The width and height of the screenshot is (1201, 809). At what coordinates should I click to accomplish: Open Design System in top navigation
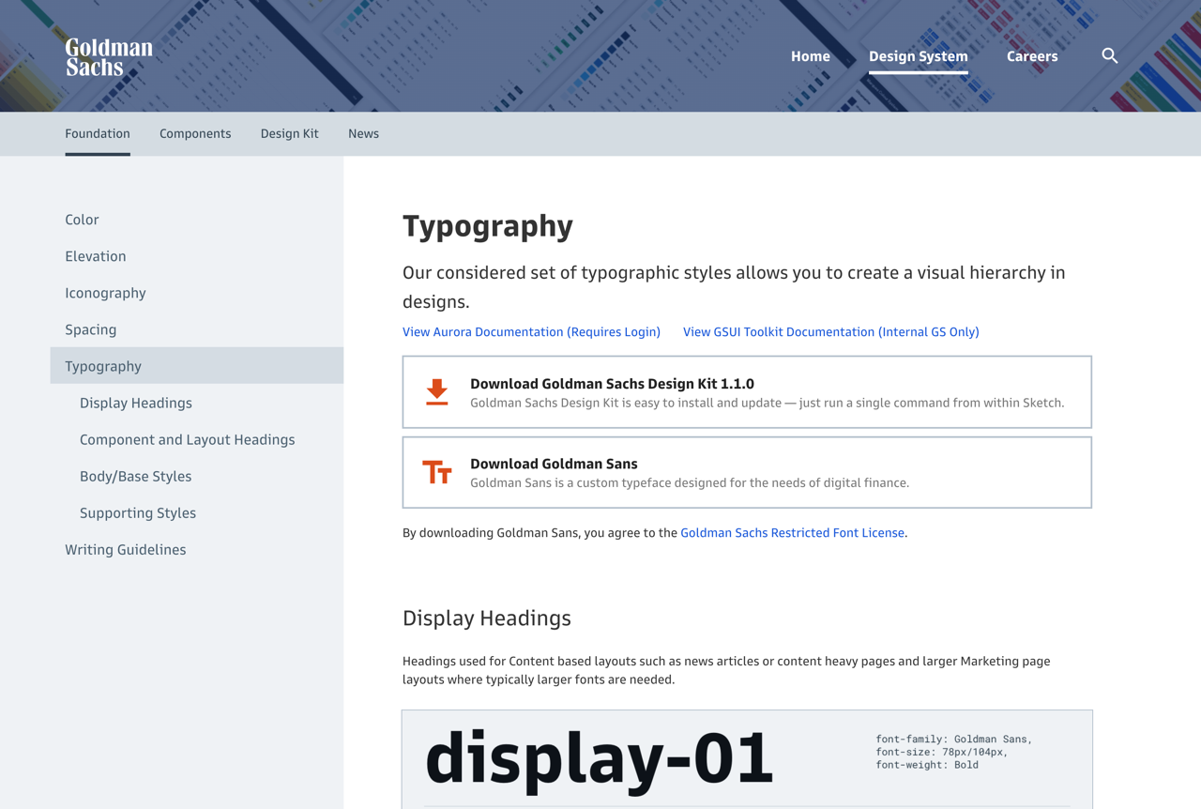919,56
